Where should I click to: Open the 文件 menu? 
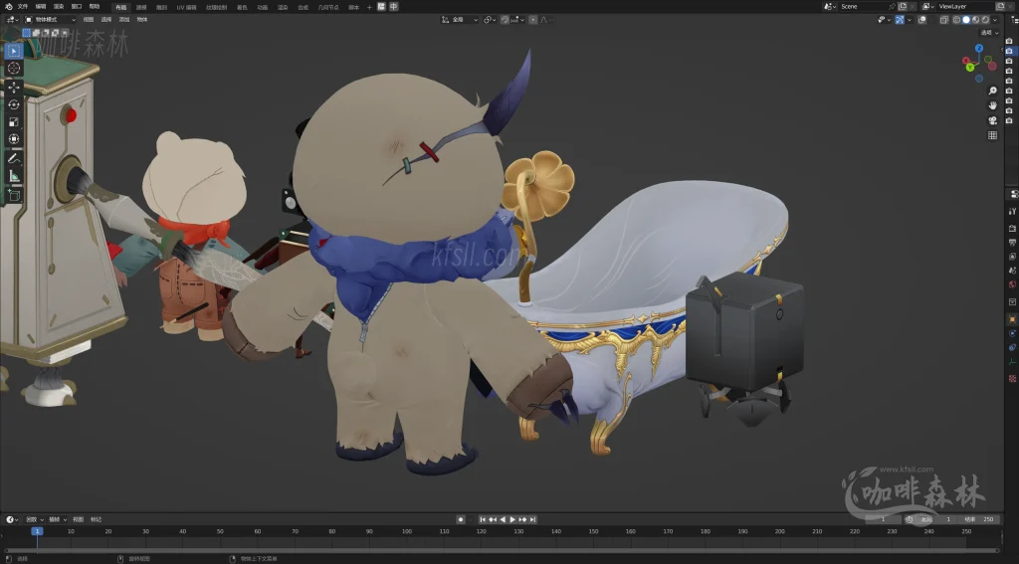[23, 7]
